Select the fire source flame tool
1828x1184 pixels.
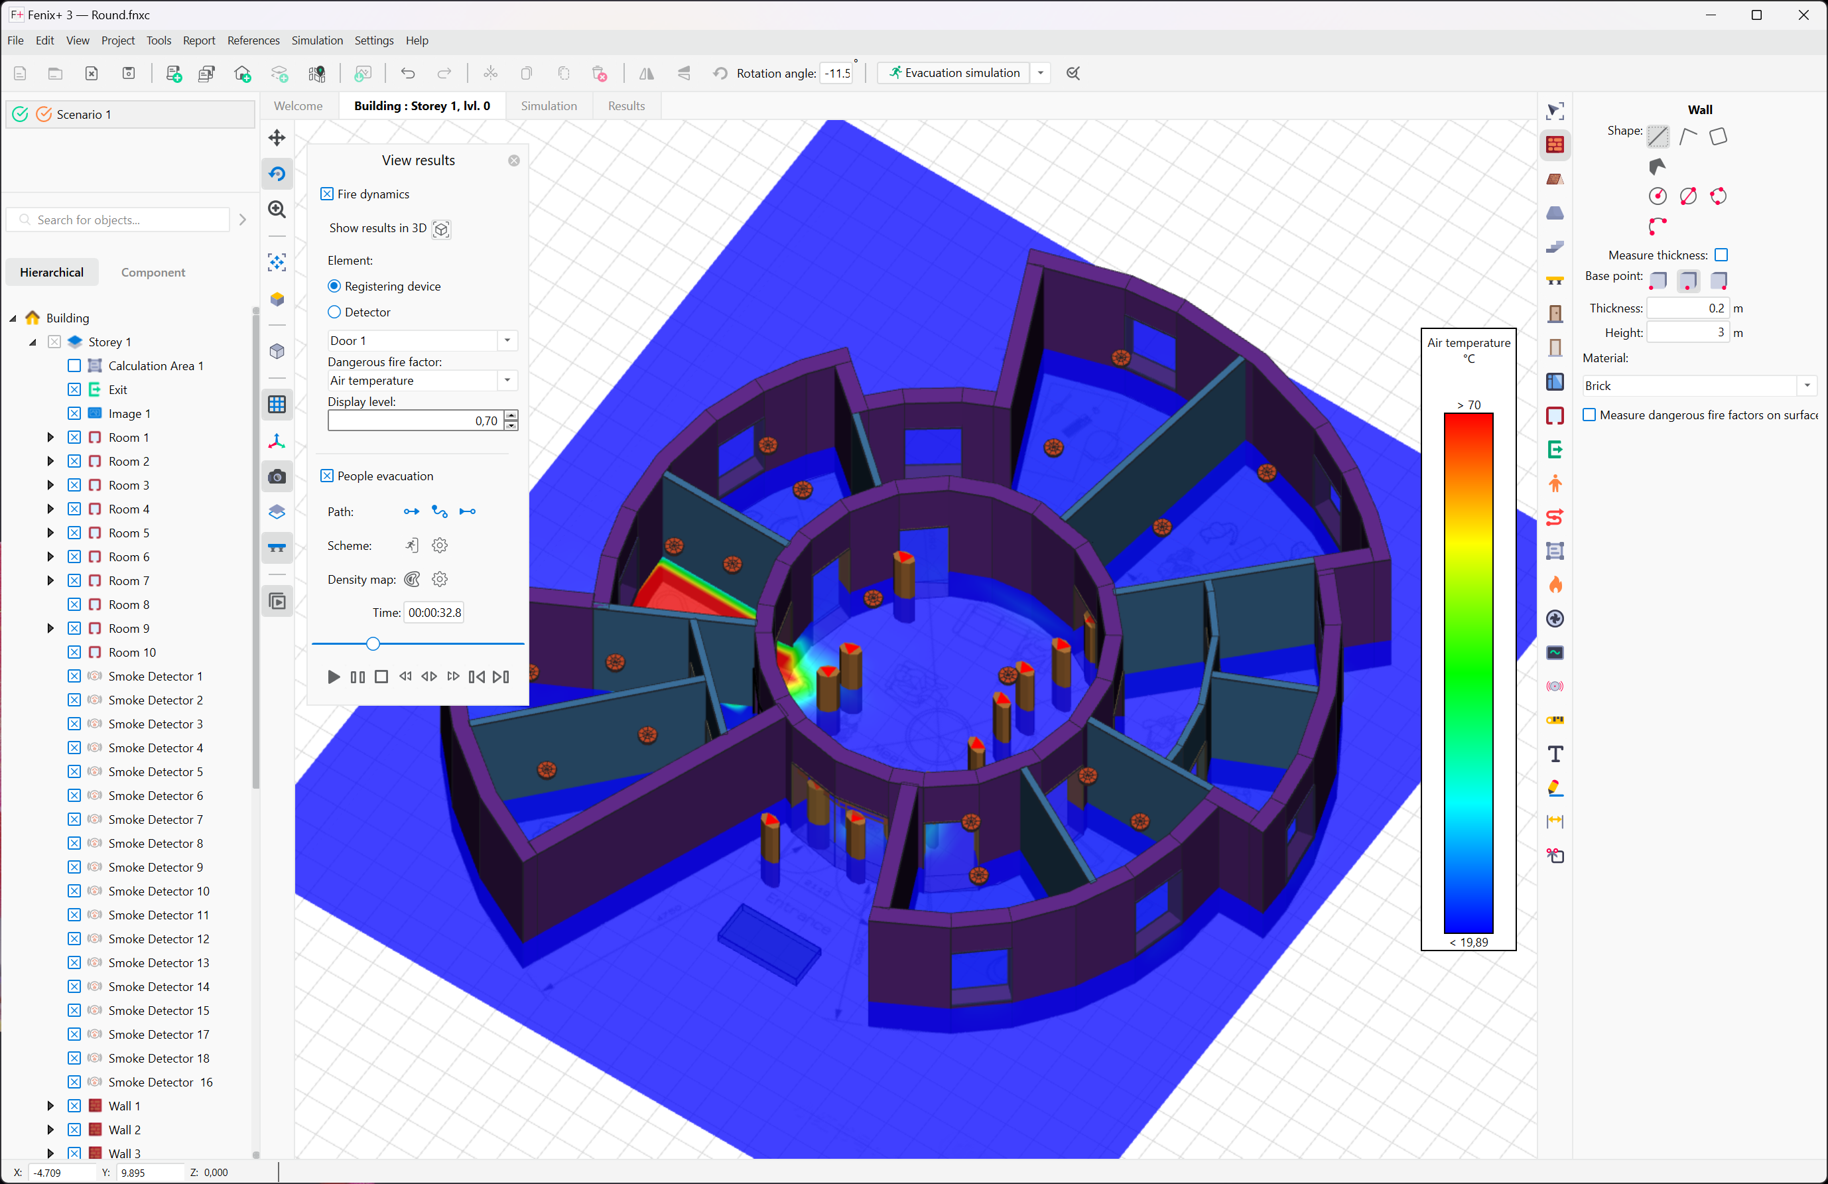[x=1555, y=584]
